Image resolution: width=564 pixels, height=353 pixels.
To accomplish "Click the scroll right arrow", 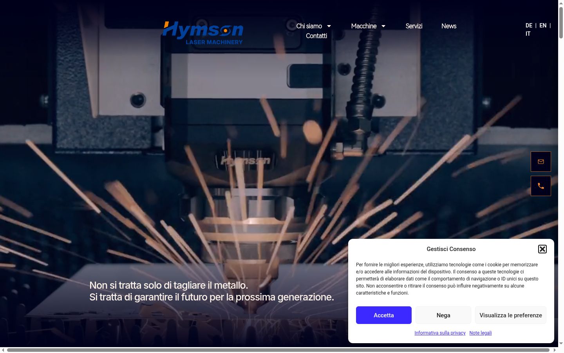I will pyautogui.click(x=555, y=350).
